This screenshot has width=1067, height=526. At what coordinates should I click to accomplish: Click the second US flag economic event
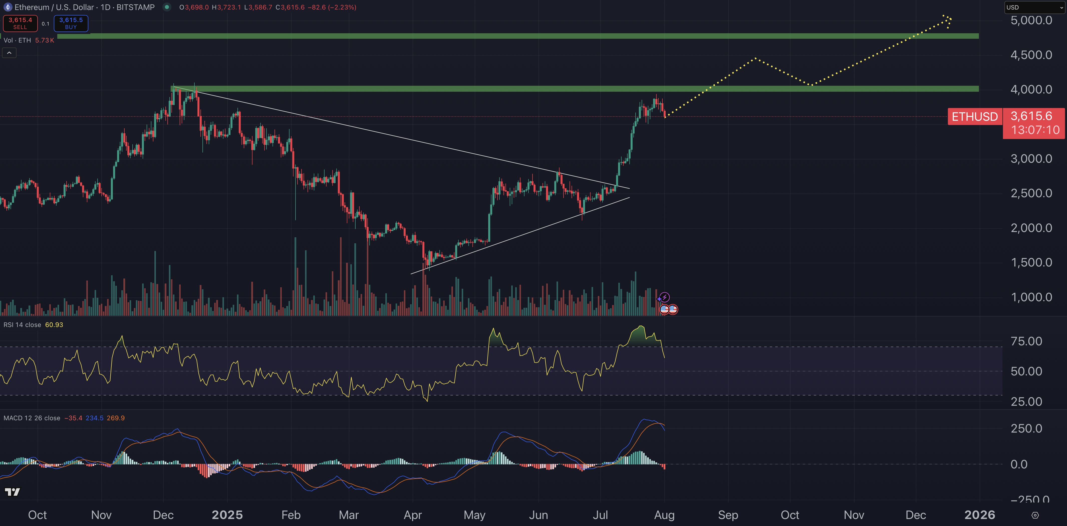[673, 309]
